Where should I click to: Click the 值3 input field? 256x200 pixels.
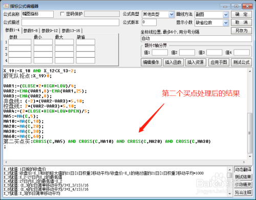coord(214,52)
